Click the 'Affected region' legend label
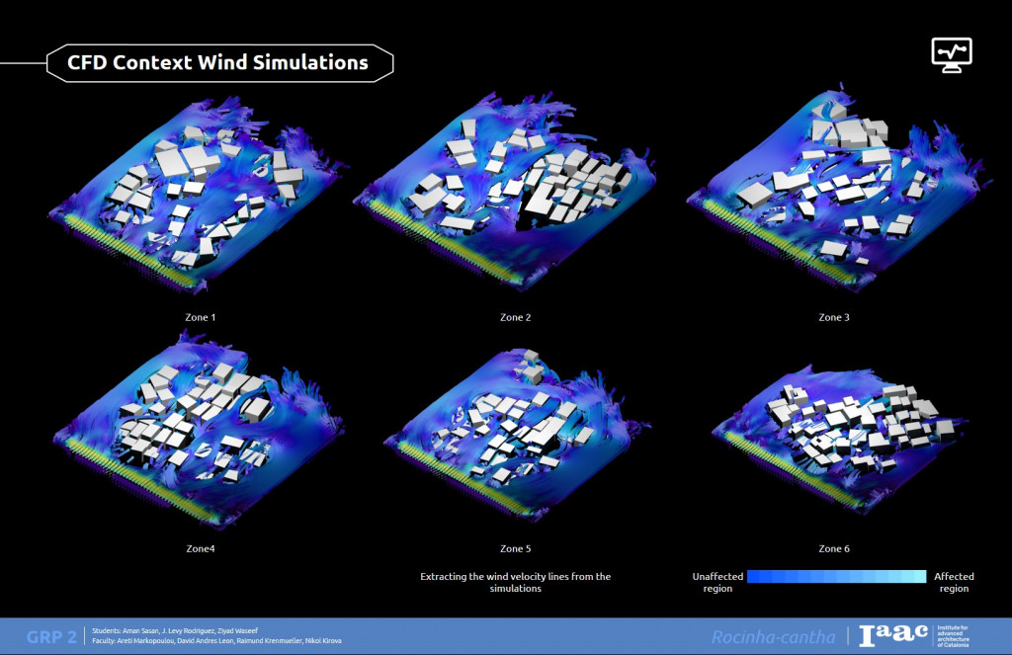Screen dimensions: 1012x655 pyautogui.click(x=954, y=582)
